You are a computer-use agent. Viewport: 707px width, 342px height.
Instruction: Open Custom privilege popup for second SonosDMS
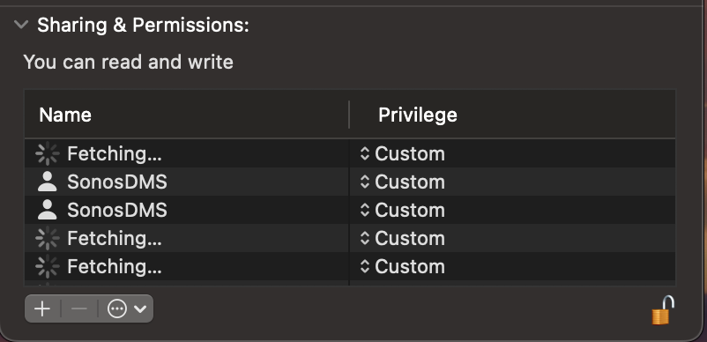pos(403,210)
